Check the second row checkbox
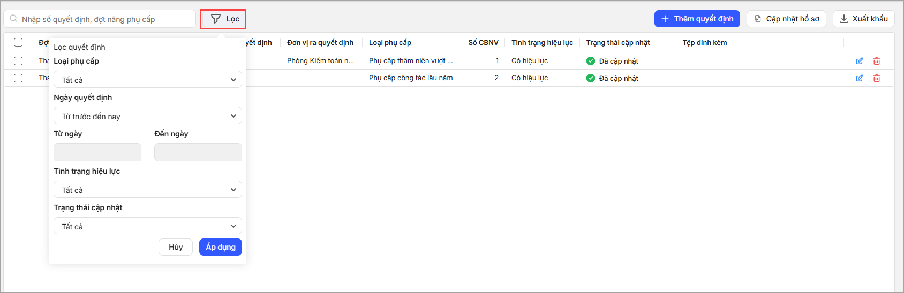The width and height of the screenshot is (904, 293). 18,78
